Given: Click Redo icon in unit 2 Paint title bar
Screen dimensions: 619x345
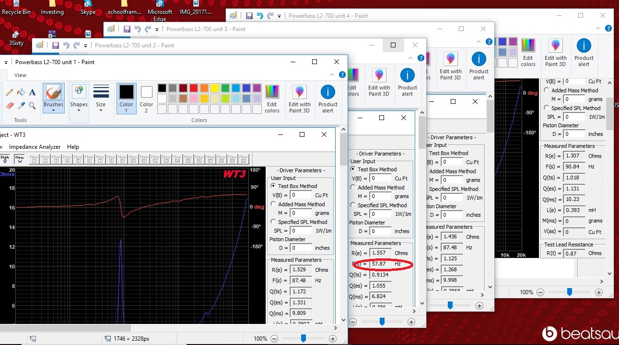Looking at the screenshot, I should (x=77, y=45).
